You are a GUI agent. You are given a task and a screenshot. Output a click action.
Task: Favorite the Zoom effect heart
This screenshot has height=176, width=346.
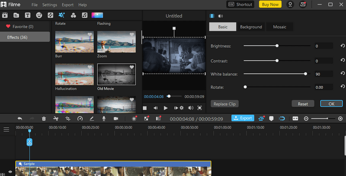click(x=132, y=34)
